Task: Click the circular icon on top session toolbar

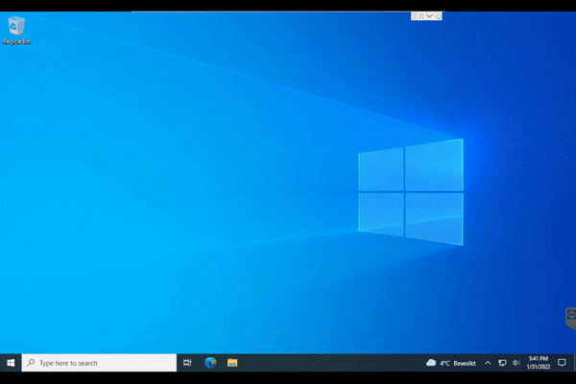Action: pos(439,16)
